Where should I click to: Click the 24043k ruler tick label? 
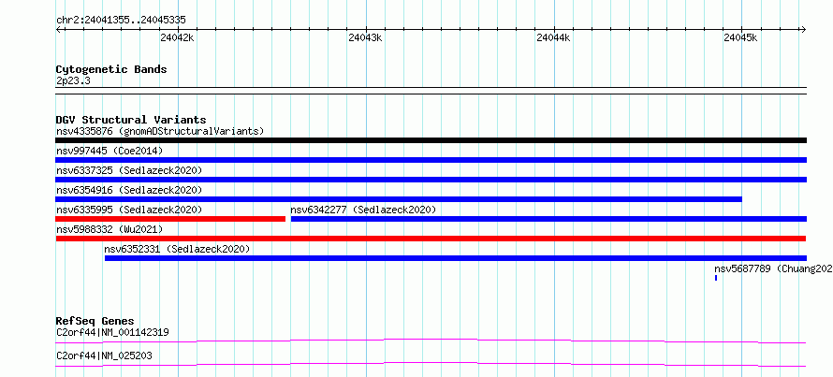(x=366, y=37)
